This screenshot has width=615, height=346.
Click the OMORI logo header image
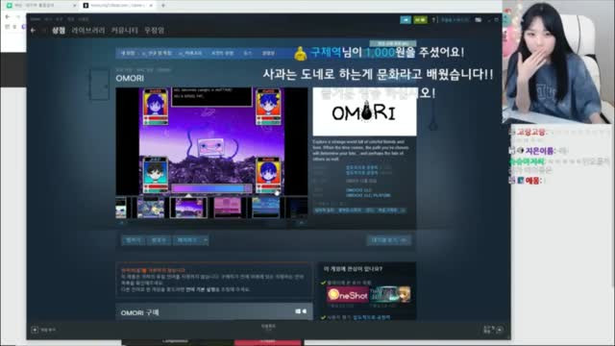[364, 111]
